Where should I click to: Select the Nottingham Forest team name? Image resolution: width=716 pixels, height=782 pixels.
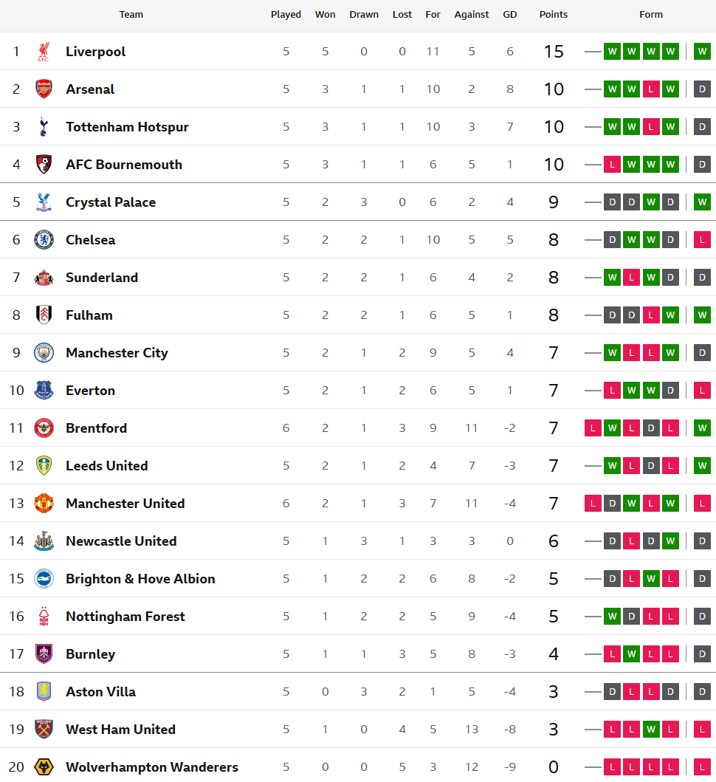[125, 617]
